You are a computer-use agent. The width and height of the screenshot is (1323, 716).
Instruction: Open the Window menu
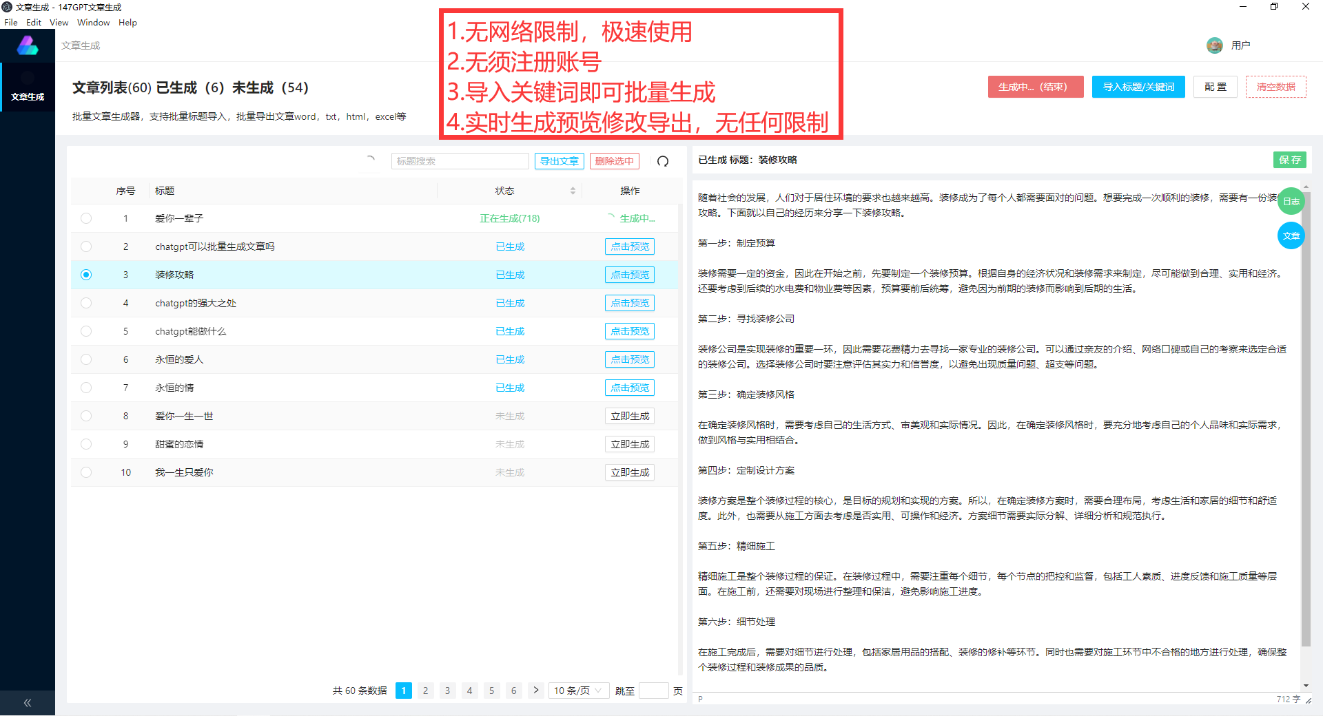point(93,22)
